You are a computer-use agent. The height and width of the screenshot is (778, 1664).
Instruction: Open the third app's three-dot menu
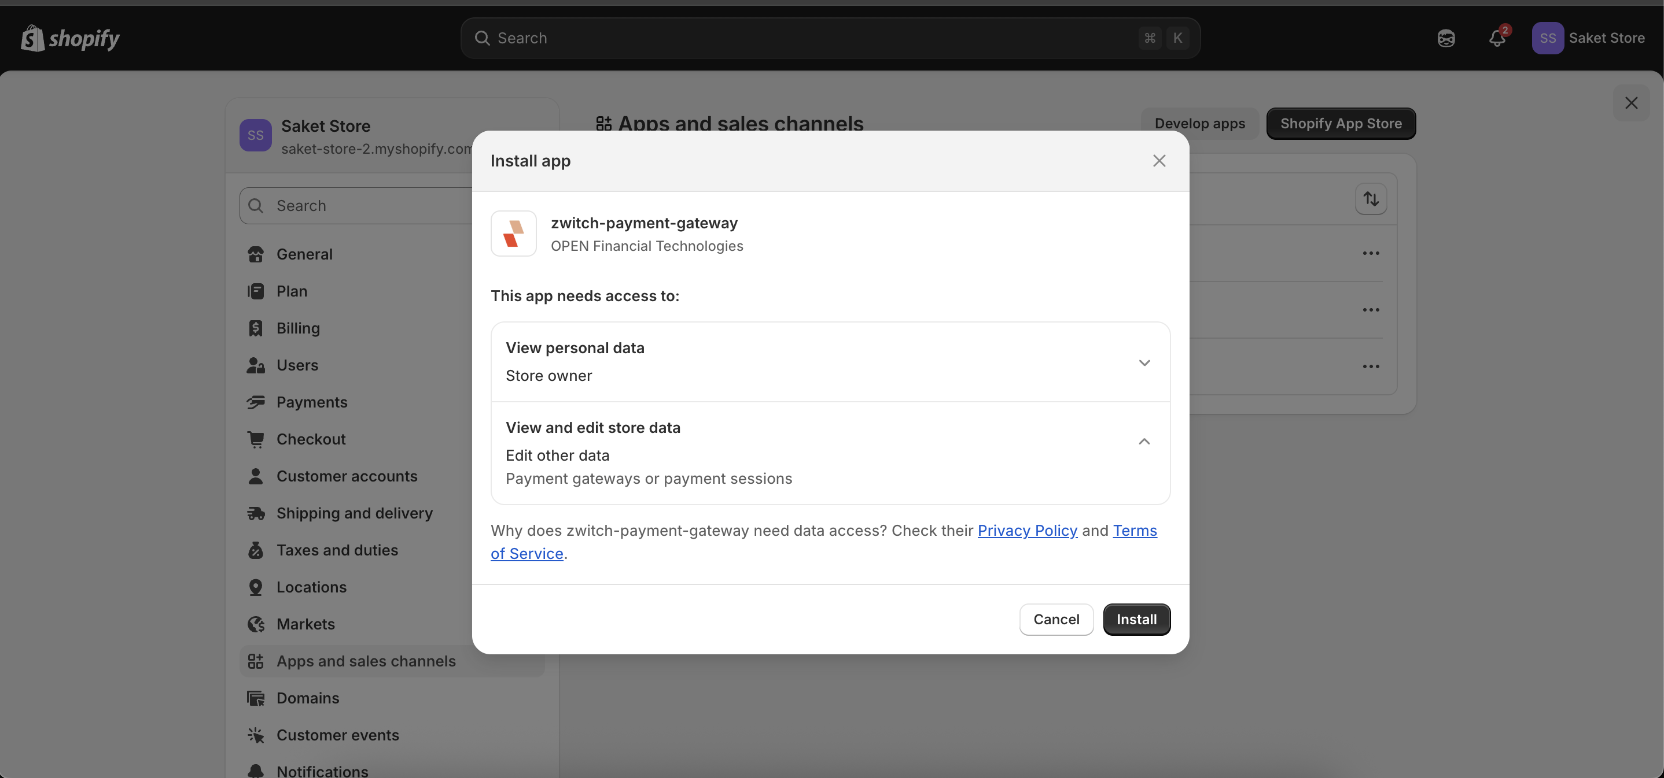coord(1371,366)
